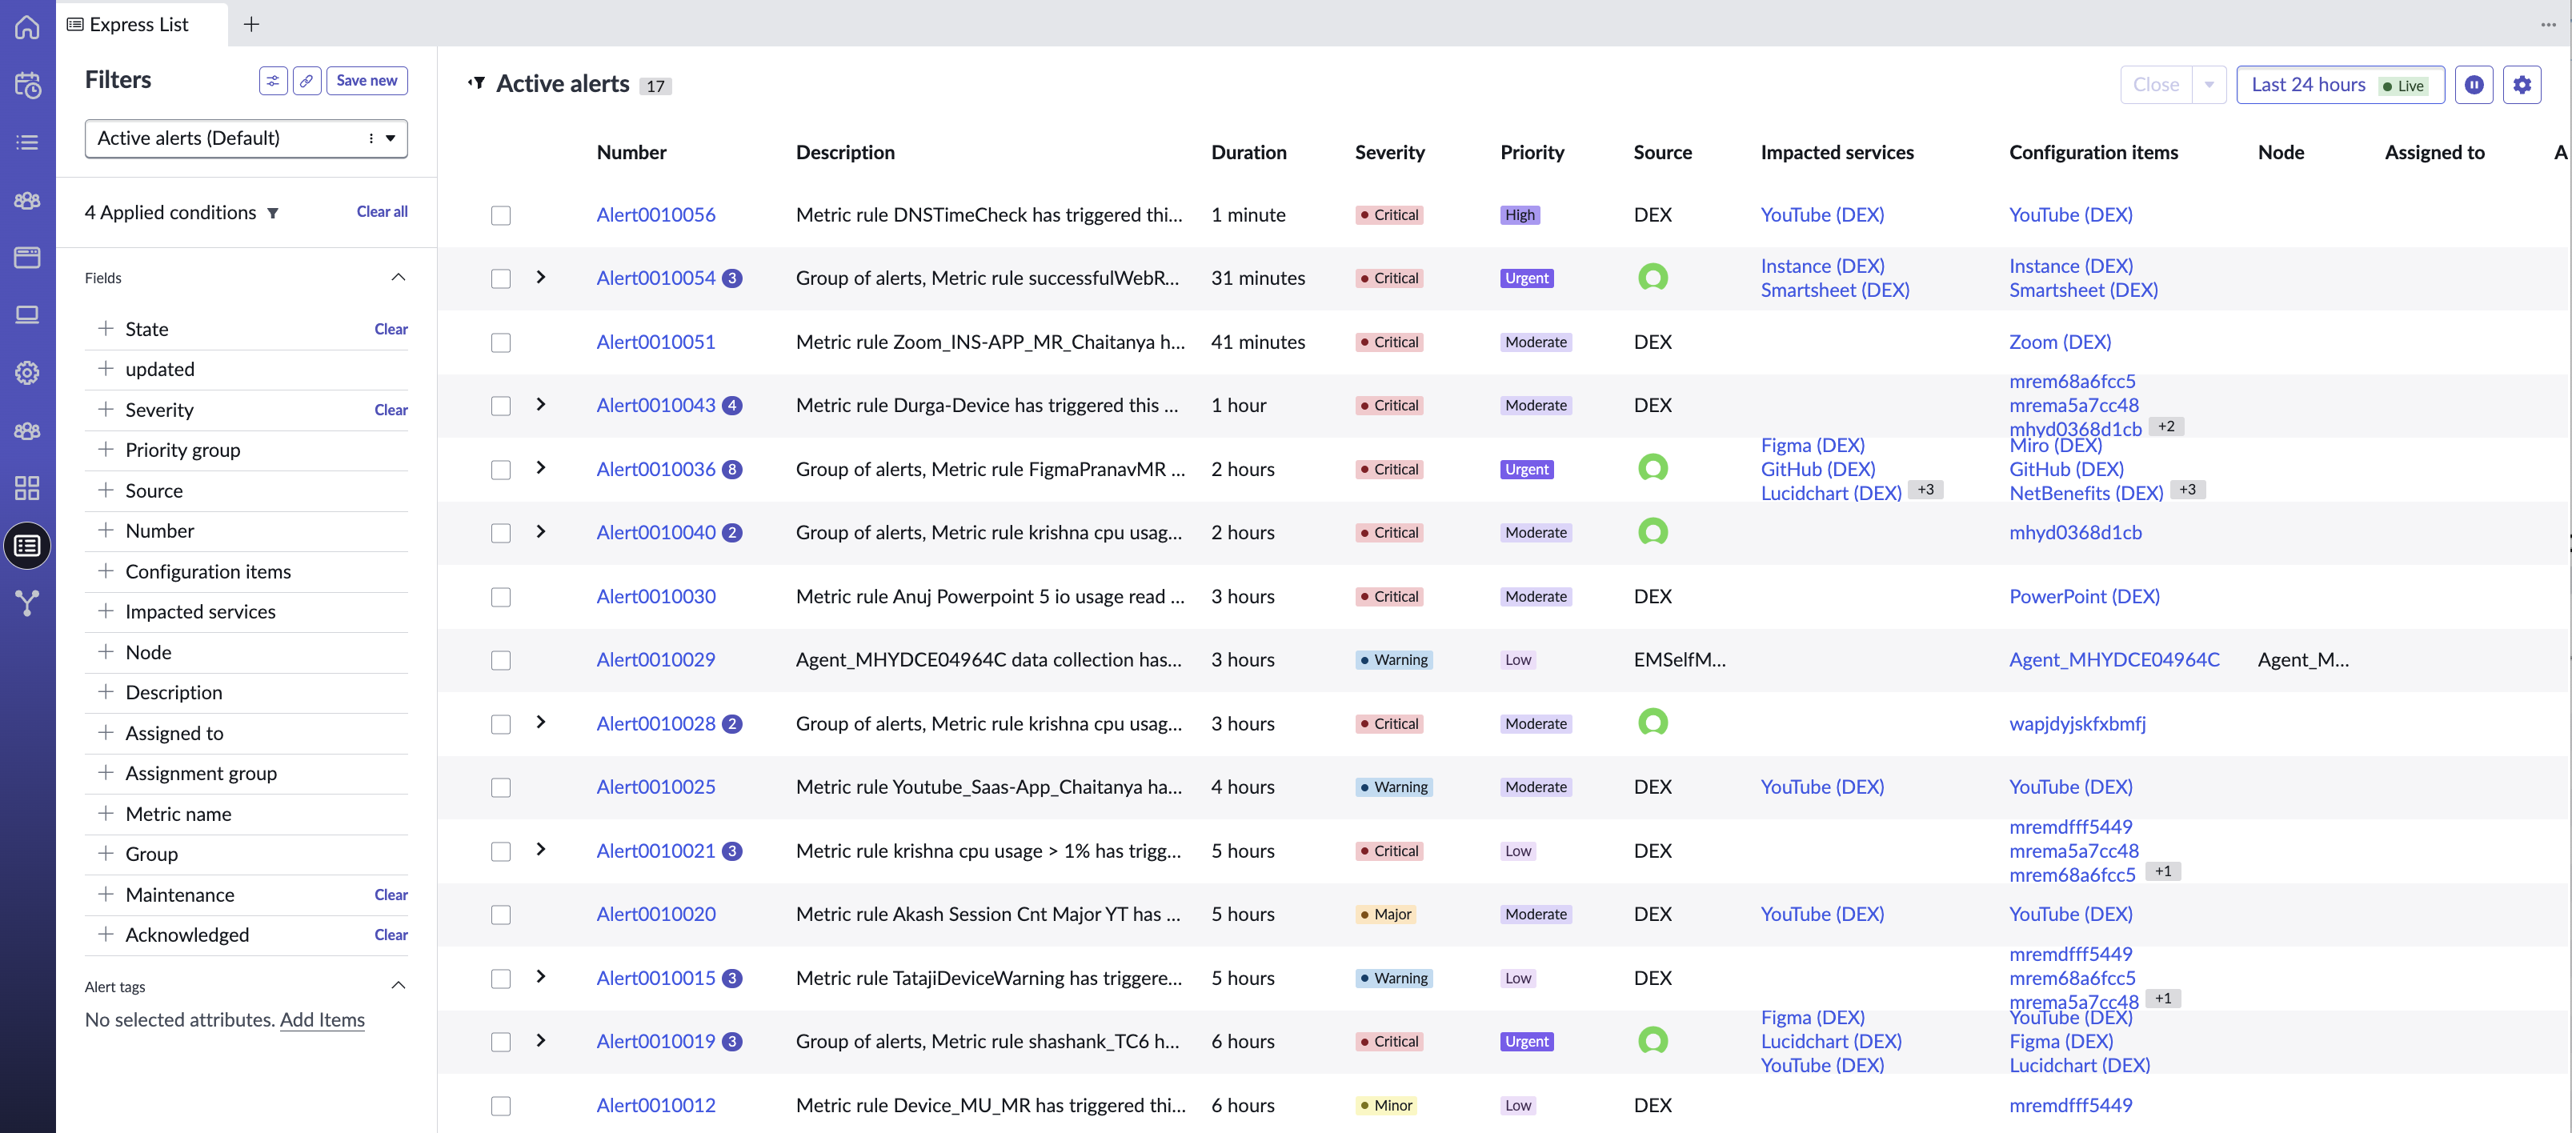Select checkbox for Alert0010025
Screen dimensions: 2572x1133
pos(500,787)
